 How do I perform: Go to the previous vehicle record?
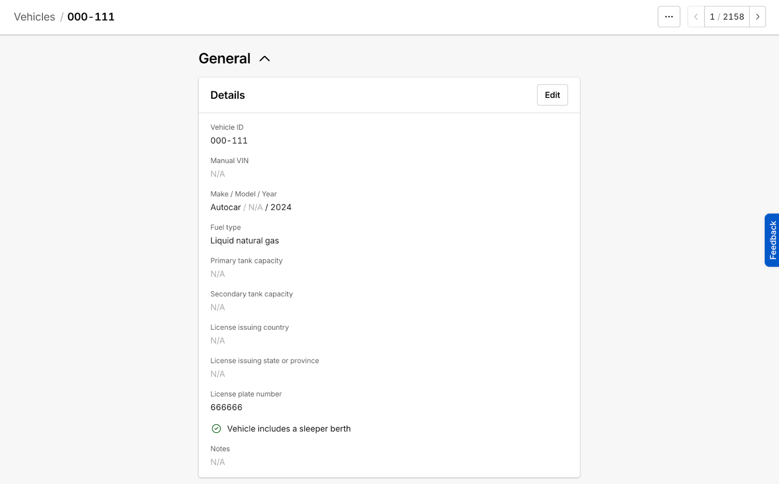pos(696,17)
